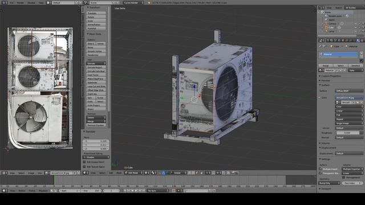Toggle Homogeneous volume checkbox

coord(343,177)
